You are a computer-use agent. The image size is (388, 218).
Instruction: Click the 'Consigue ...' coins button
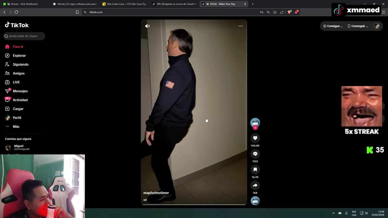[x=333, y=26]
